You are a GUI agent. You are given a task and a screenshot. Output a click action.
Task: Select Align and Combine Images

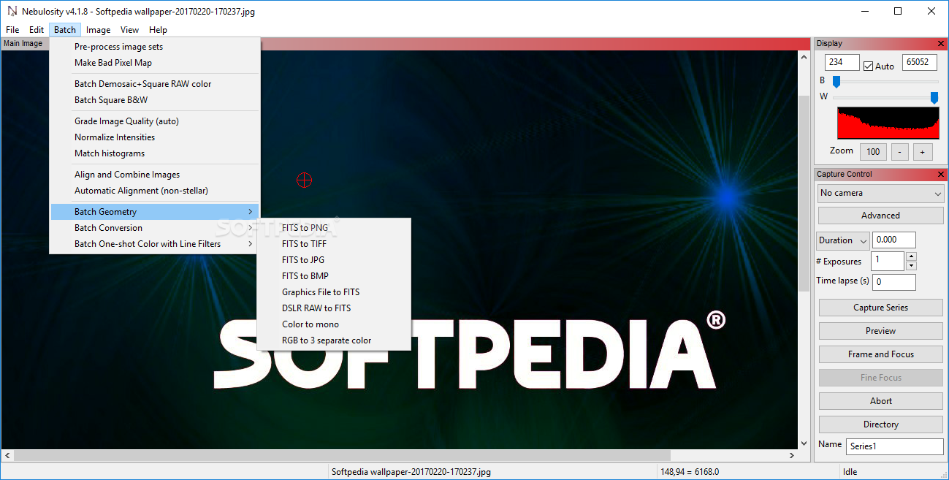tap(154, 175)
